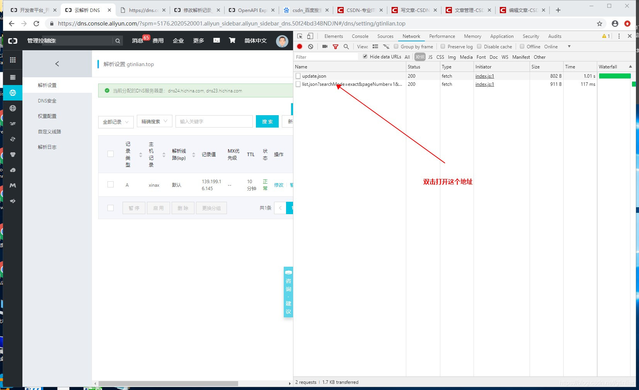Sort by 解析线路 column arrows

[194, 155]
